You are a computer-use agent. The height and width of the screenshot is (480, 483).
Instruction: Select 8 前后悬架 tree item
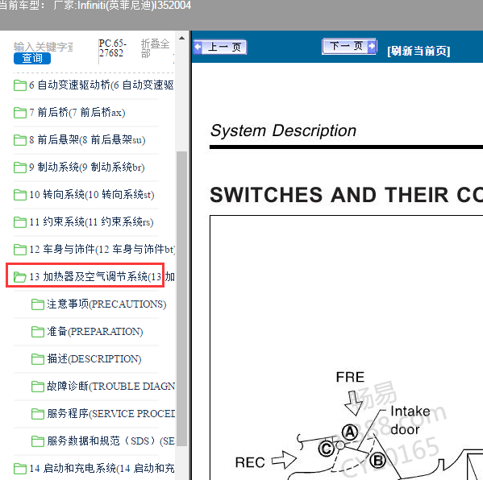tap(87, 140)
